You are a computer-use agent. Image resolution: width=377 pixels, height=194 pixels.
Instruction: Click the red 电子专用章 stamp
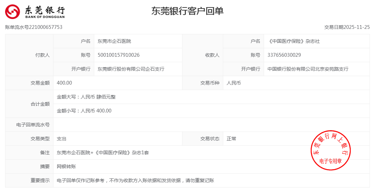(330, 150)
